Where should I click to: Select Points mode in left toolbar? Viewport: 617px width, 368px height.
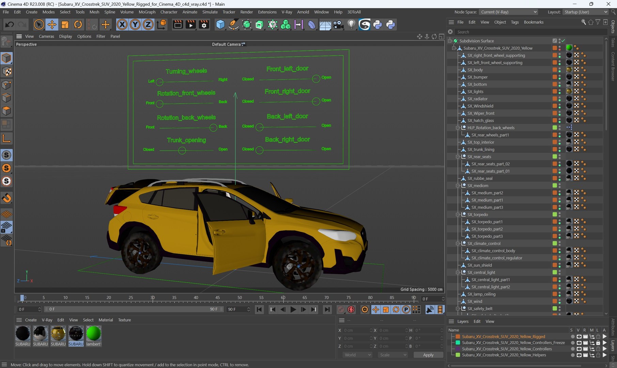pos(6,85)
